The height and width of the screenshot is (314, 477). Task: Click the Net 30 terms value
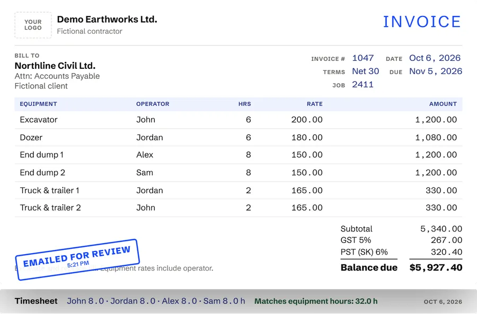tap(365, 71)
